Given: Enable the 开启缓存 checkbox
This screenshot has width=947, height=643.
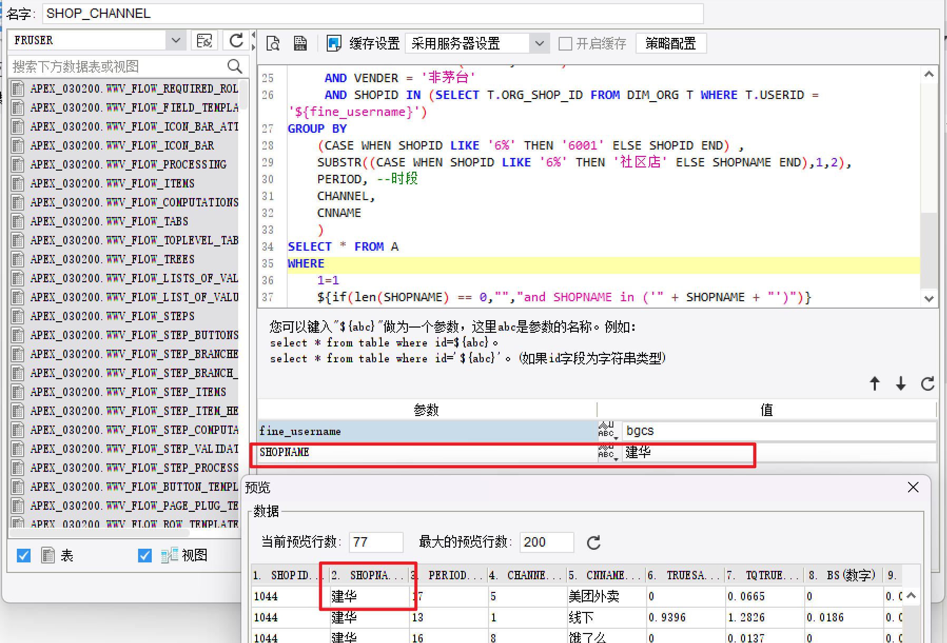Looking at the screenshot, I should [x=565, y=43].
